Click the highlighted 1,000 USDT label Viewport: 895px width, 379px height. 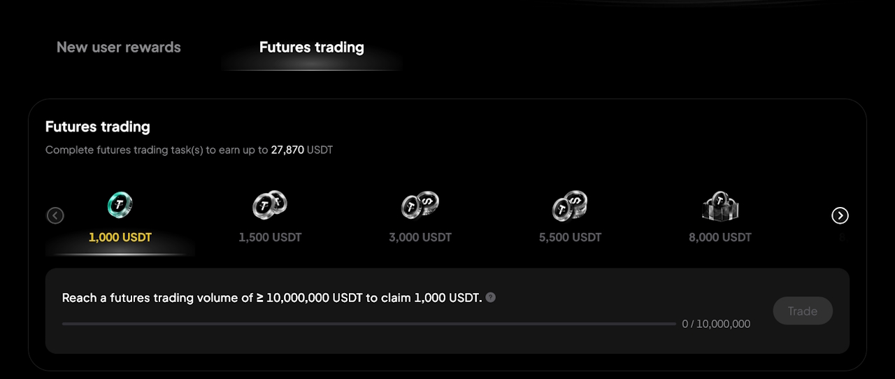(x=120, y=237)
